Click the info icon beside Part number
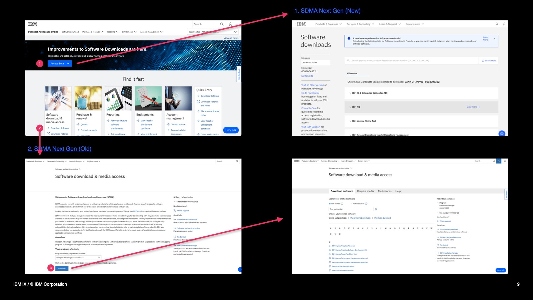The image size is (533, 300). 342,204
